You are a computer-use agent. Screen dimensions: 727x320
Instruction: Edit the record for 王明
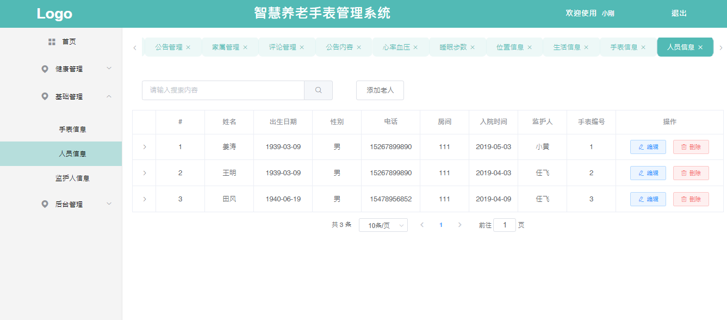pyautogui.click(x=648, y=173)
